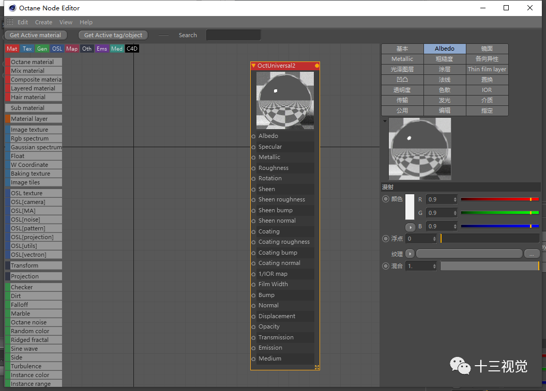Click the G value stepper arrows

click(x=455, y=213)
